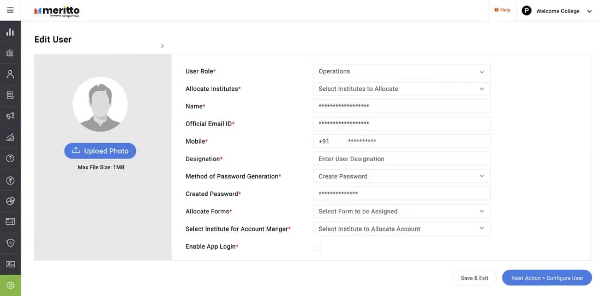Open the bar chart dashboard icon
This screenshot has height=296, width=600.
[x=10, y=32]
